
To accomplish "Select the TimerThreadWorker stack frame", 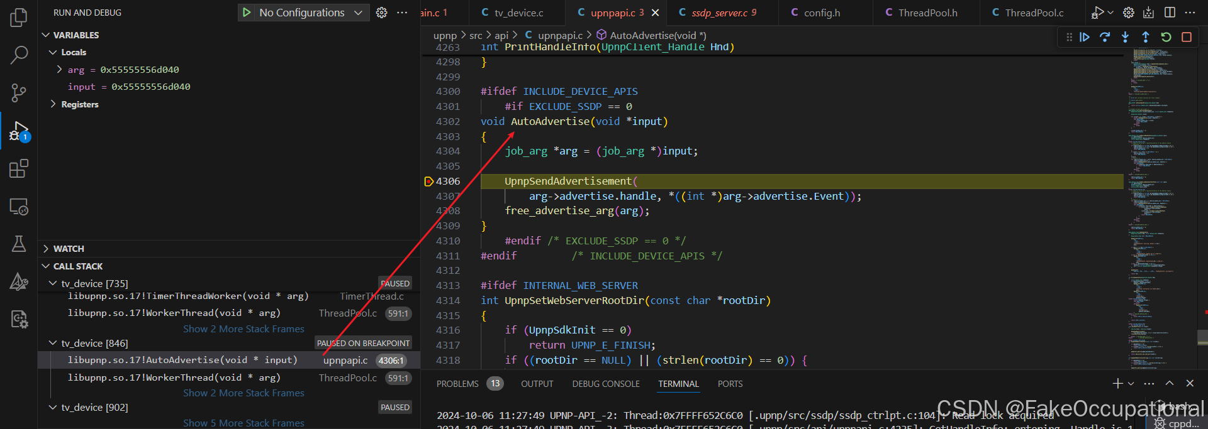I will pyautogui.click(x=229, y=296).
